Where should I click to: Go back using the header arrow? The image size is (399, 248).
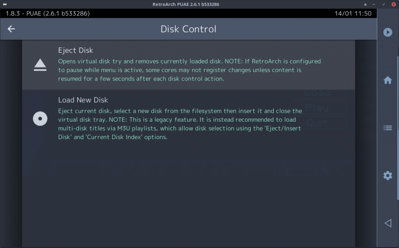coord(11,29)
